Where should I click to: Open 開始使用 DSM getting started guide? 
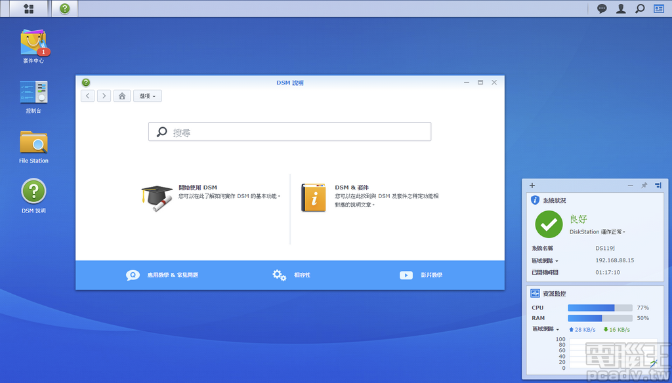click(197, 188)
